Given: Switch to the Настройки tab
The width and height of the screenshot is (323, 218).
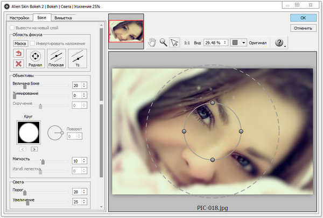Looking at the screenshot, I should [19, 18].
